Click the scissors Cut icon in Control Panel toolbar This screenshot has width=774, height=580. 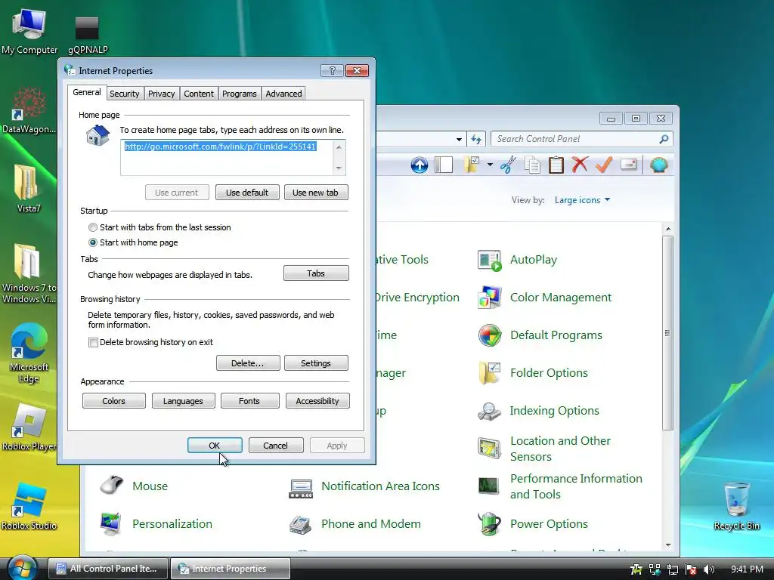508,165
